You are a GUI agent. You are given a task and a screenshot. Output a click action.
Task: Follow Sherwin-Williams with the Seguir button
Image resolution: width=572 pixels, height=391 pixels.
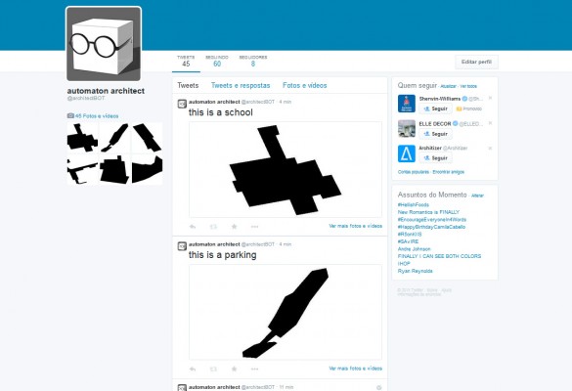435,109
